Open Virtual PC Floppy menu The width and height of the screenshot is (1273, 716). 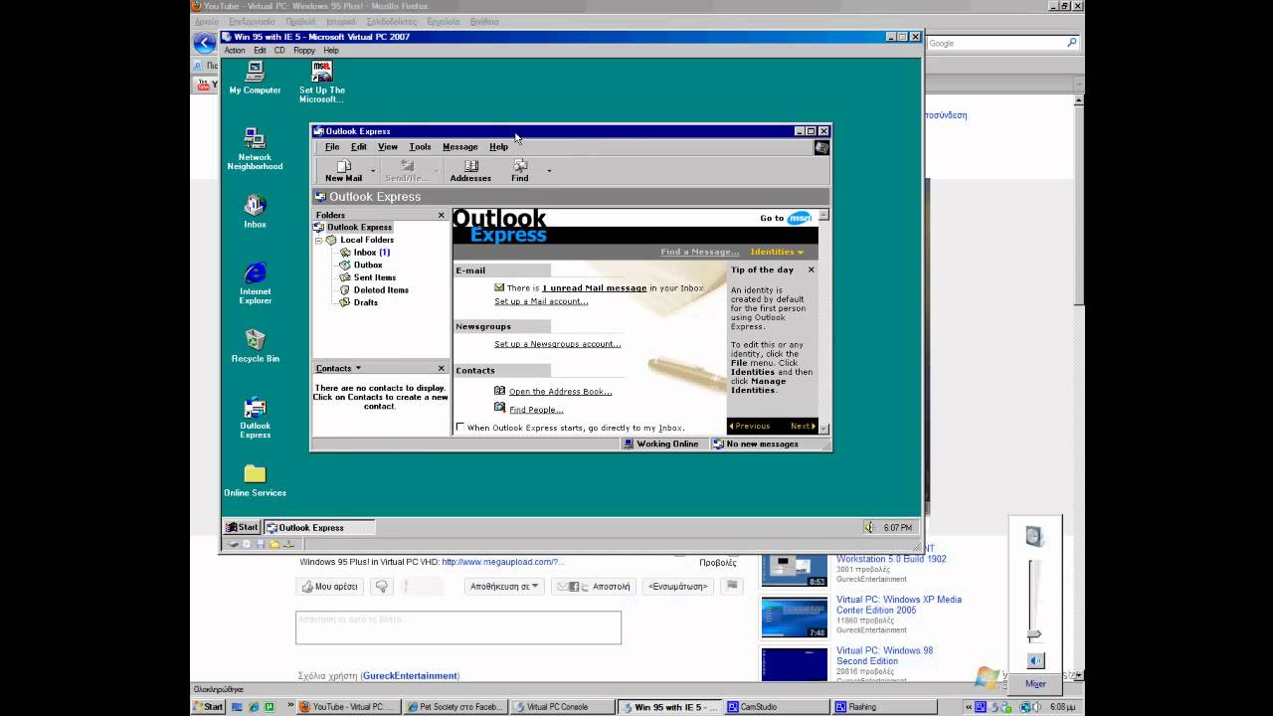(304, 50)
